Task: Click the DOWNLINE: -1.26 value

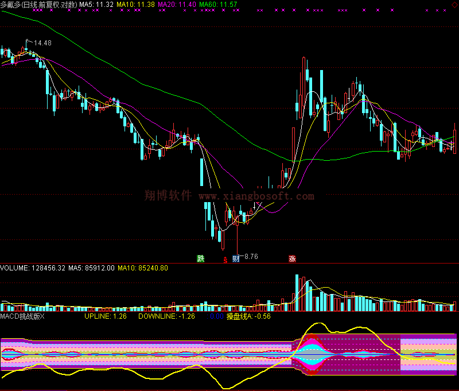Action: point(166,316)
